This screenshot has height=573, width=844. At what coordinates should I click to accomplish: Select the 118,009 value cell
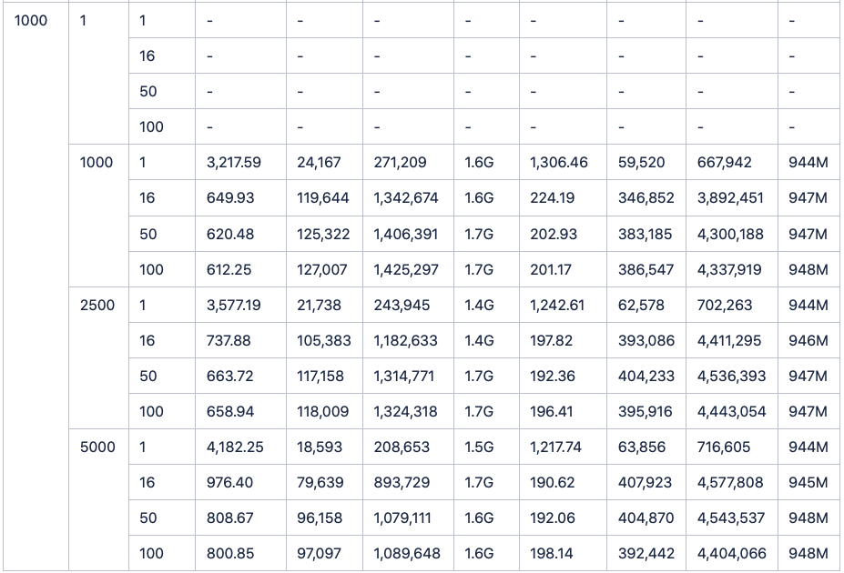(x=322, y=412)
